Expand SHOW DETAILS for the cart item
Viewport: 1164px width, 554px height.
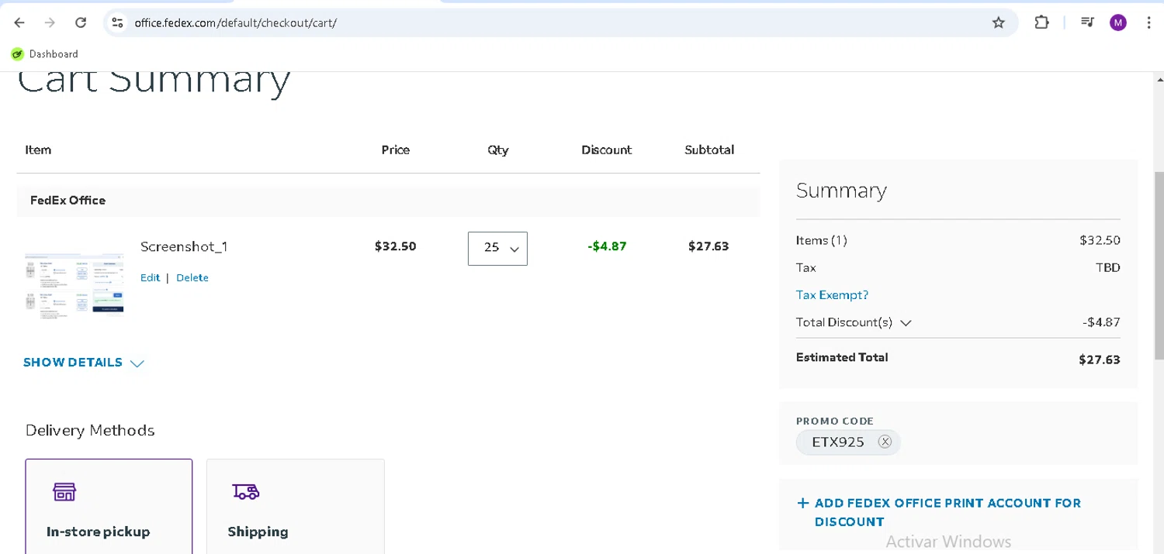click(83, 363)
